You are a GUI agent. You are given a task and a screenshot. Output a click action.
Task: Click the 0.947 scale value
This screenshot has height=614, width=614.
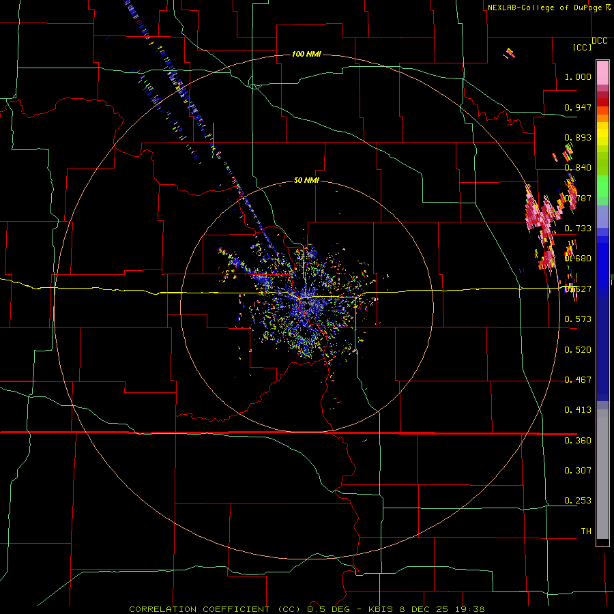coord(578,107)
